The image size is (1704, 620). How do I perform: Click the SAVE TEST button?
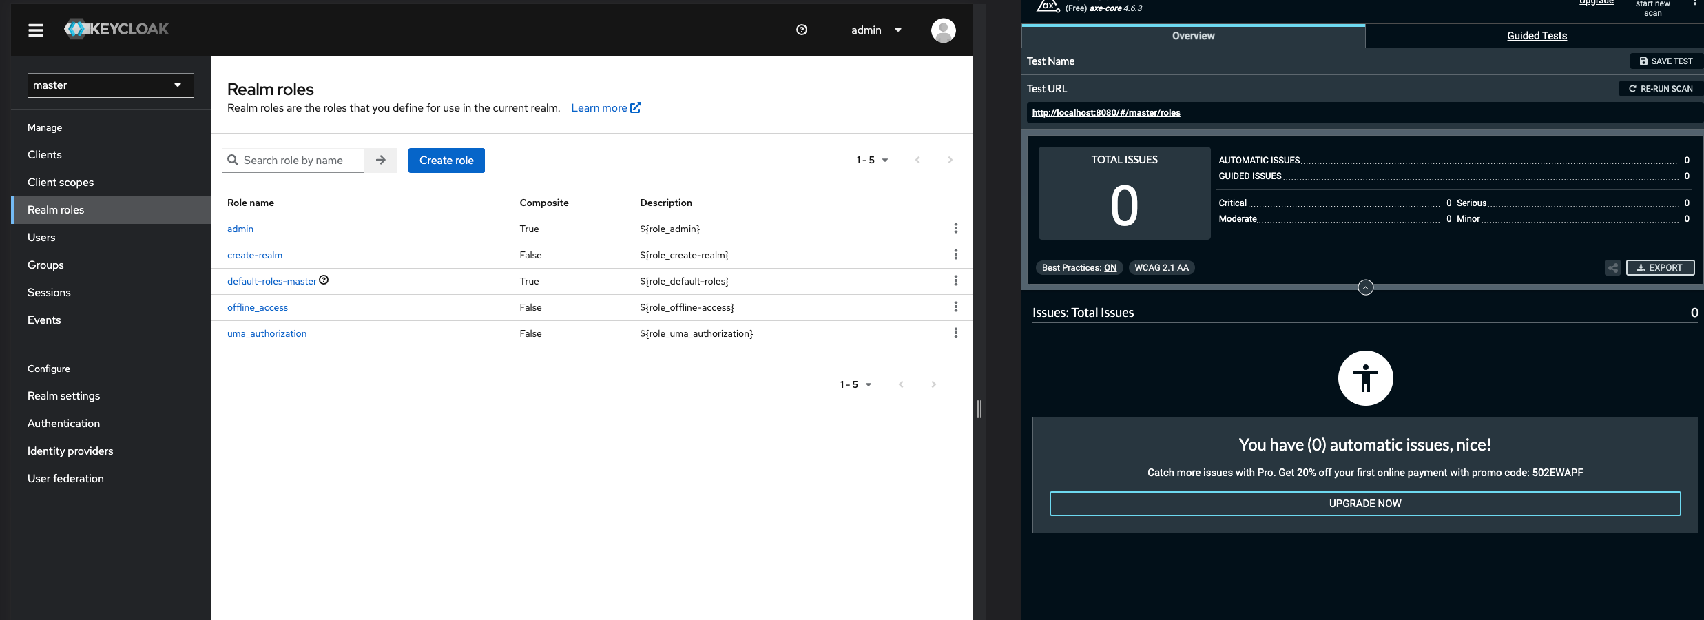[1666, 61]
